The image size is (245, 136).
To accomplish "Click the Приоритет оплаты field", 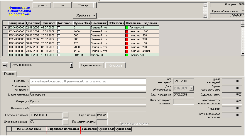I will coord(102,122).
